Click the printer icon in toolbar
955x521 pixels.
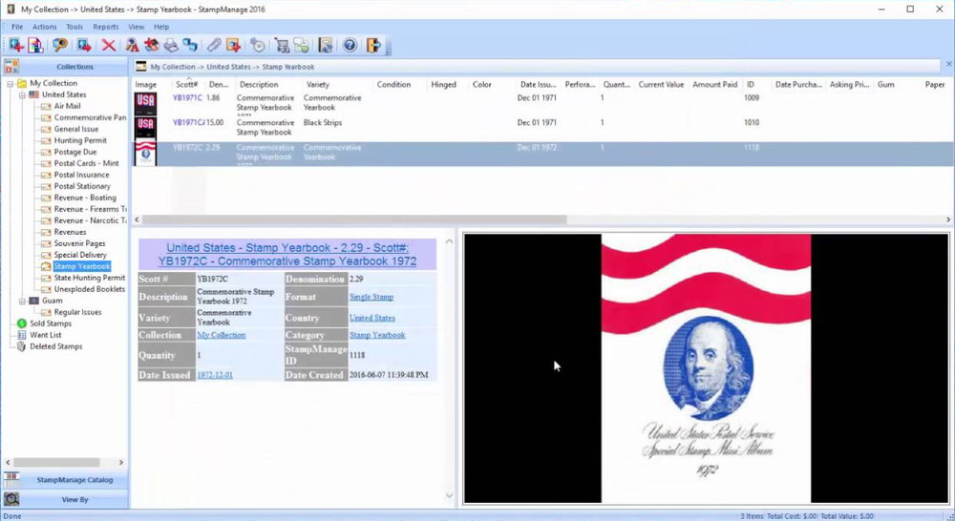[x=171, y=45]
